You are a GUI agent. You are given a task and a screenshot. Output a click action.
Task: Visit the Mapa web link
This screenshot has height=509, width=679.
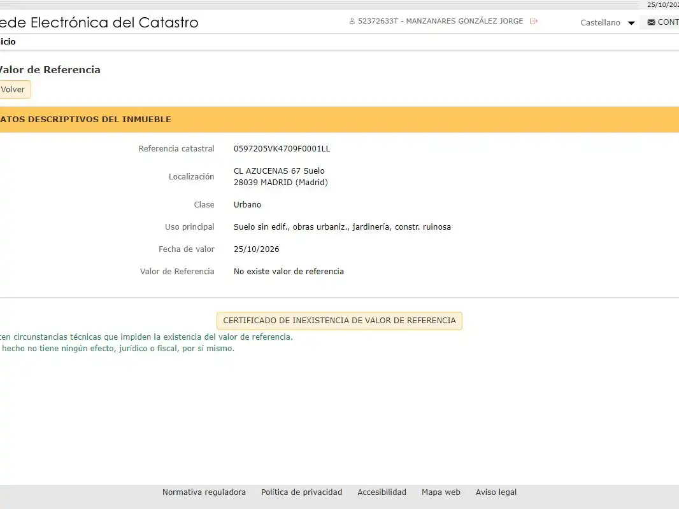tap(441, 492)
